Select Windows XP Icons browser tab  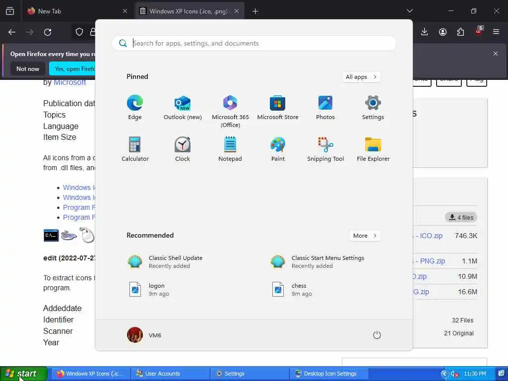[x=189, y=11]
